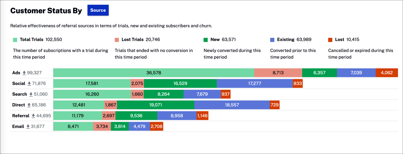
Task: Click the Search row download icon
Action: (31, 94)
